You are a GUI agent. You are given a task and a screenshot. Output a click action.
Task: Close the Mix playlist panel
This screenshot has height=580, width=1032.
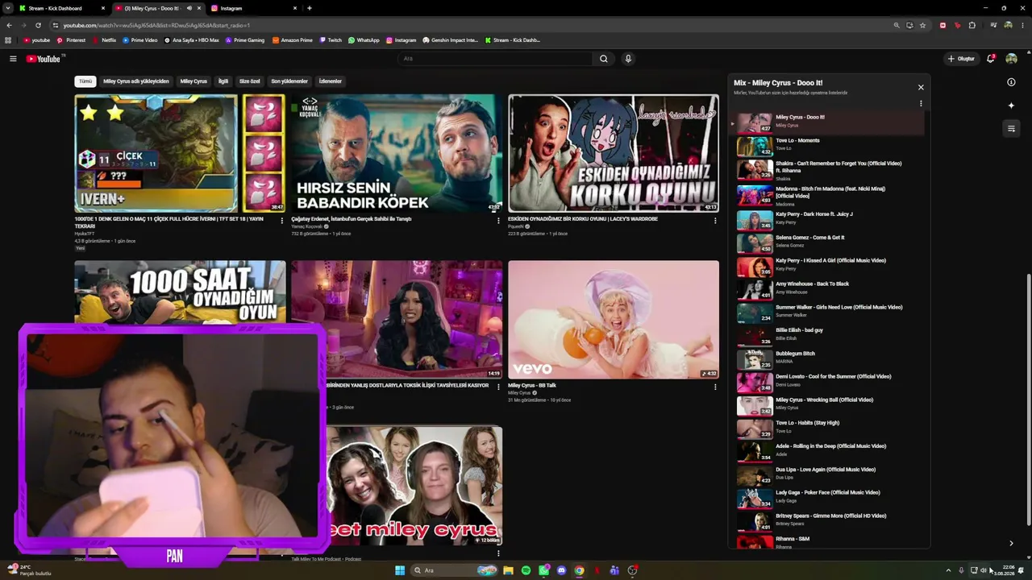pyautogui.click(x=921, y=87)
